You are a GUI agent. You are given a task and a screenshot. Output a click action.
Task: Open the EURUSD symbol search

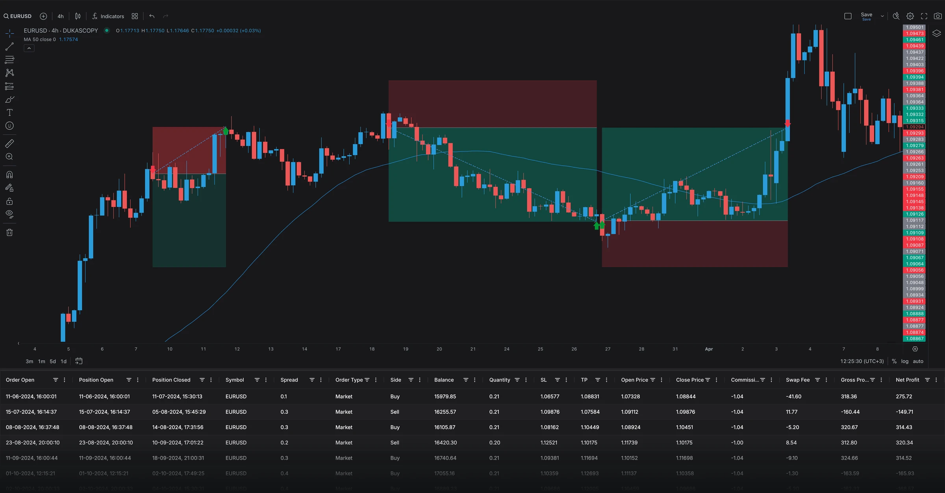(18, 16)
